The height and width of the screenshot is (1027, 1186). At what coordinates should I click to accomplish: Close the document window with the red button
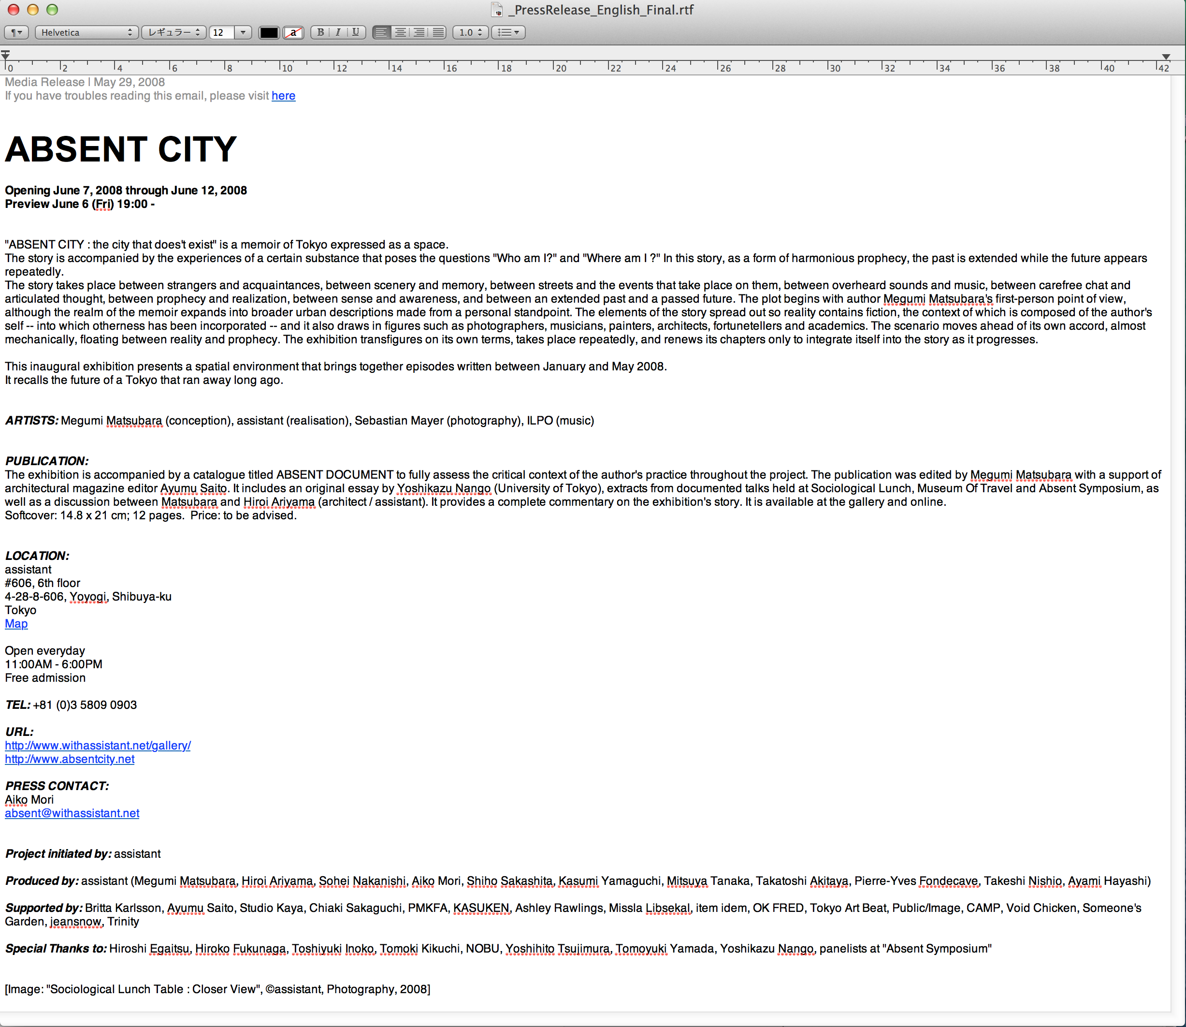14,10
